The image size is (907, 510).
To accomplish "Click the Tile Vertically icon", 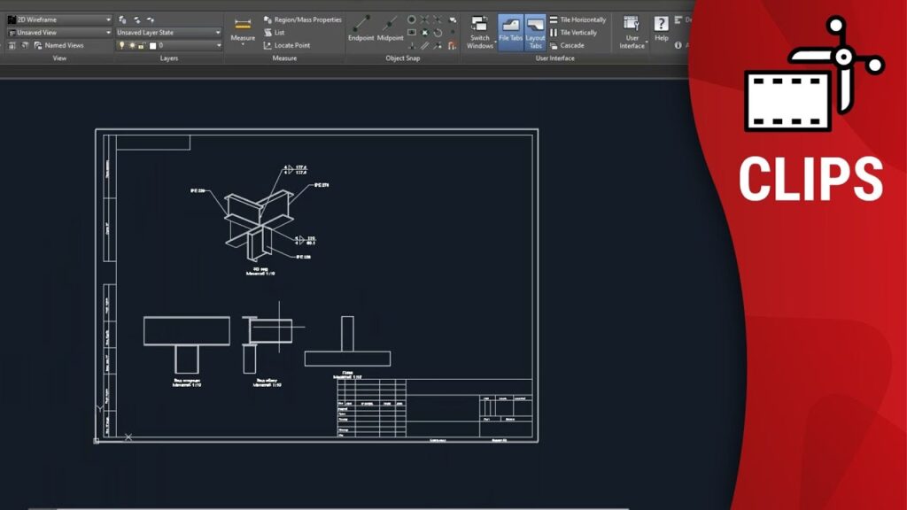I will [554, 33].
